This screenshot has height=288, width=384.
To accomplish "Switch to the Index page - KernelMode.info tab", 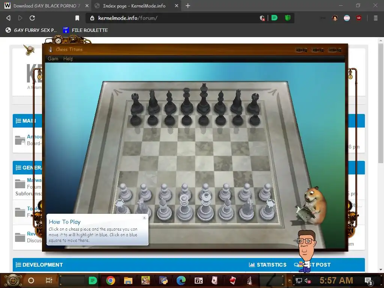I will pos(134,6).
